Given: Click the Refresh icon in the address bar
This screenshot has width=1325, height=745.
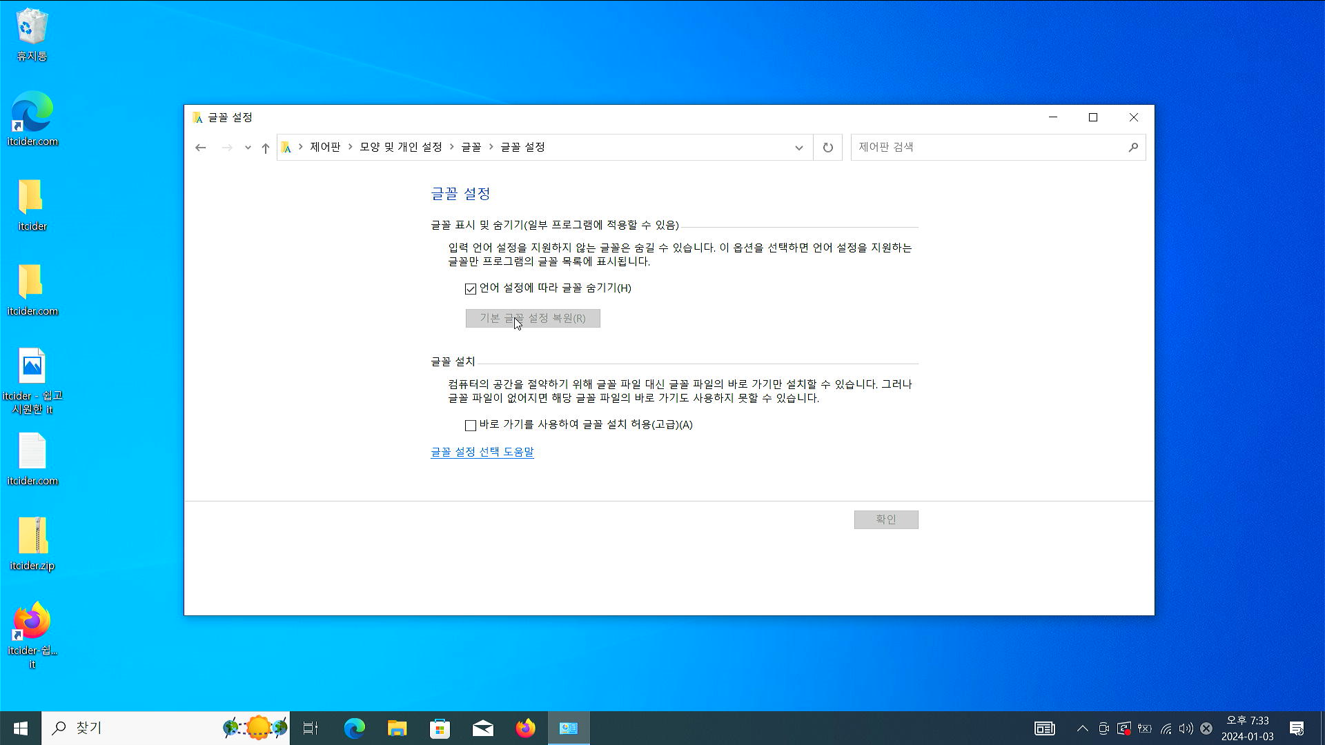Looking at the screenshot, I should [827, 147].
